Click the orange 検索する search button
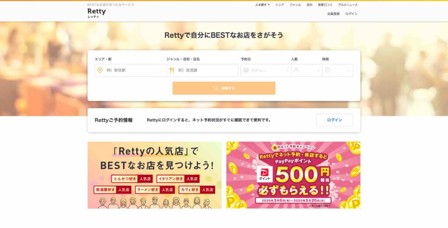Image resolution: width=448 pixels, height=228 pixels. (x=224, y=88)
